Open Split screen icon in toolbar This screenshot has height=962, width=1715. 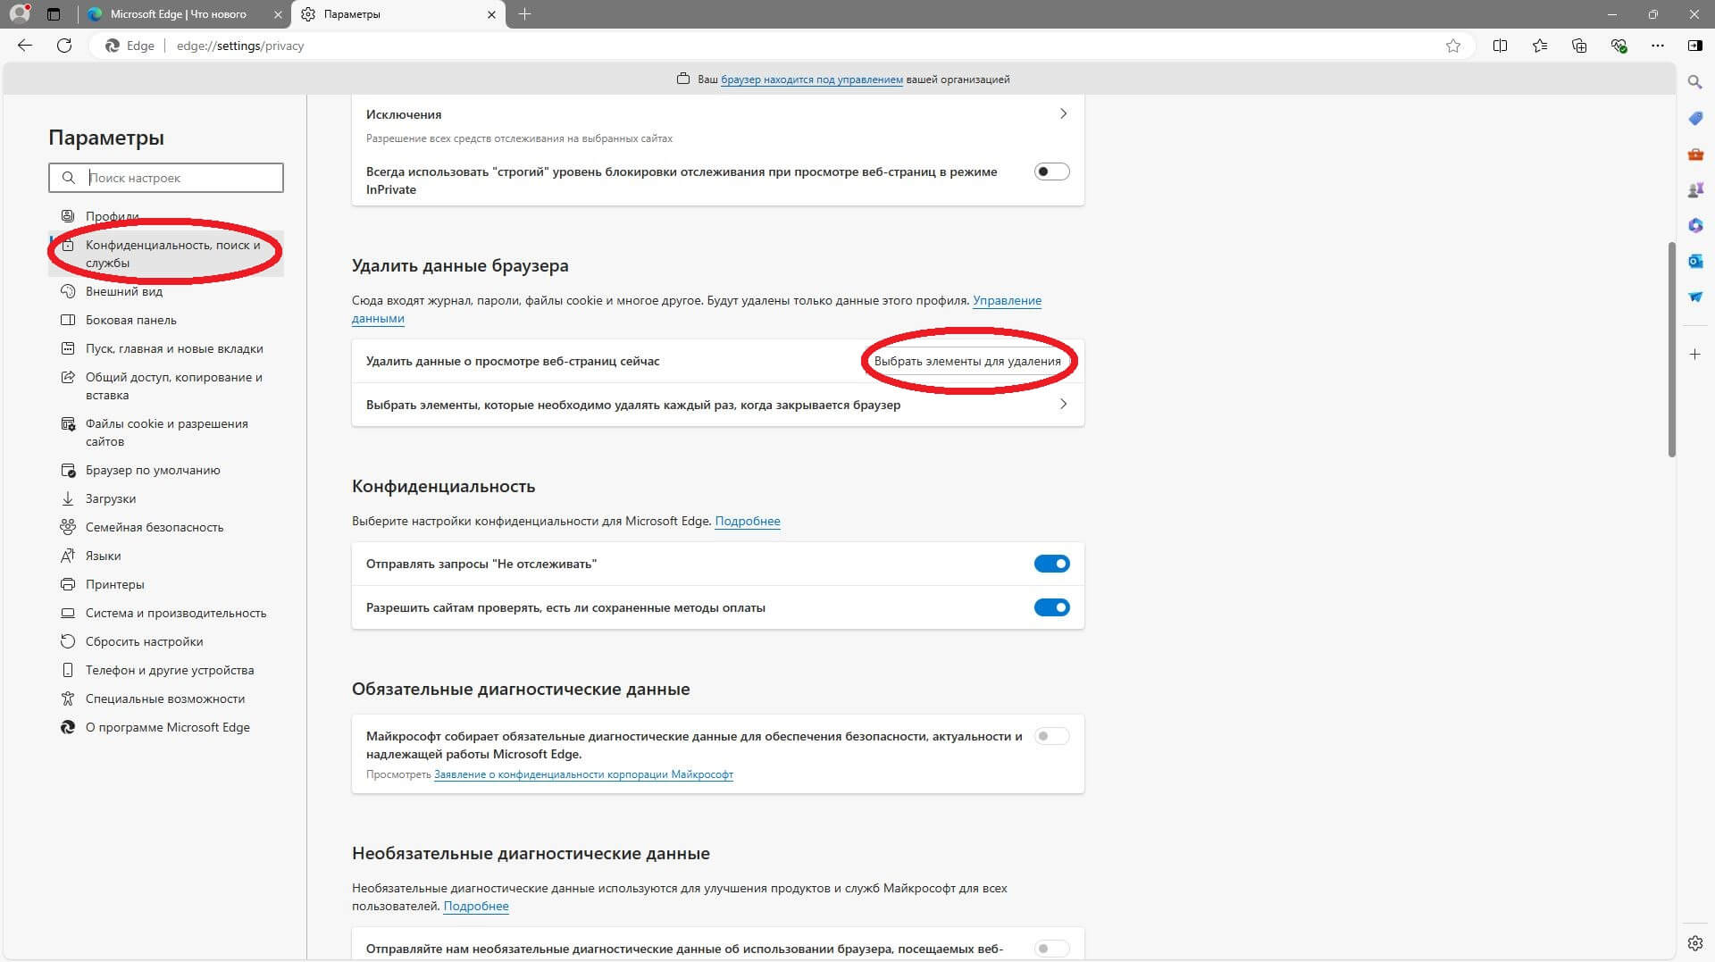tap(1500, 46)
